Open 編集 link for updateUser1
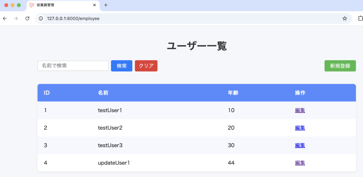 (300, 163)
